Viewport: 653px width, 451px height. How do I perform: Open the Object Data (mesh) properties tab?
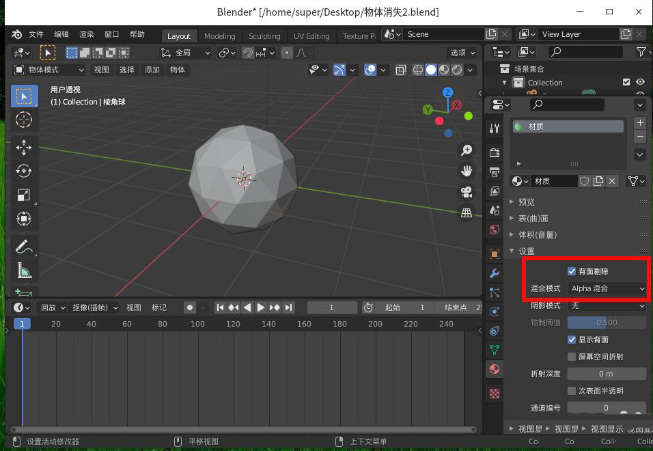tap(495, 350)
